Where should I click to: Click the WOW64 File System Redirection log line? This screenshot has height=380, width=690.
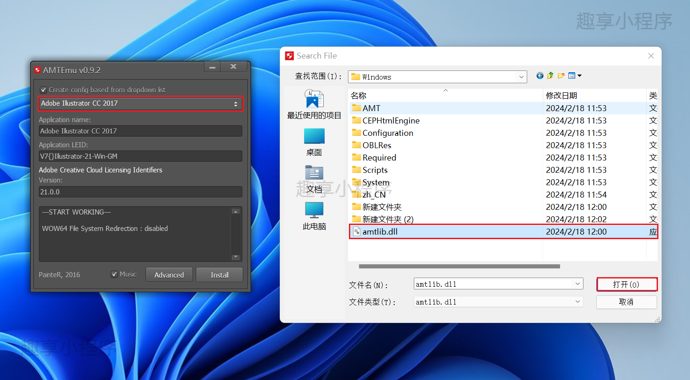tap(105, 229)
